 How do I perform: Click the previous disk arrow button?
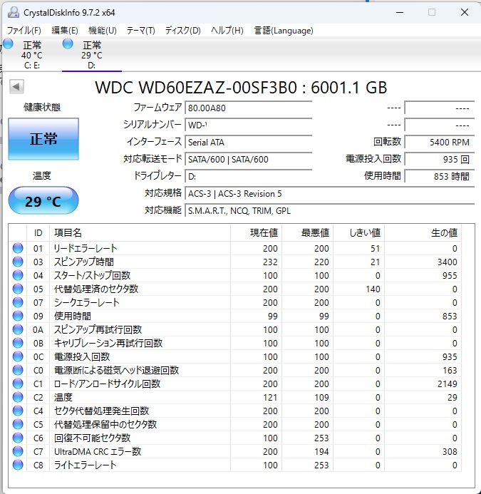click(16, 86)
